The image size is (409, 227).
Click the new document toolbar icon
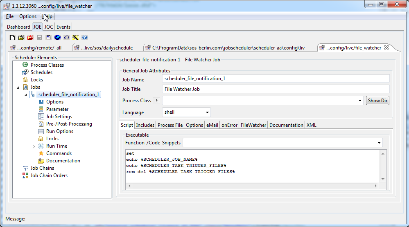12,38
